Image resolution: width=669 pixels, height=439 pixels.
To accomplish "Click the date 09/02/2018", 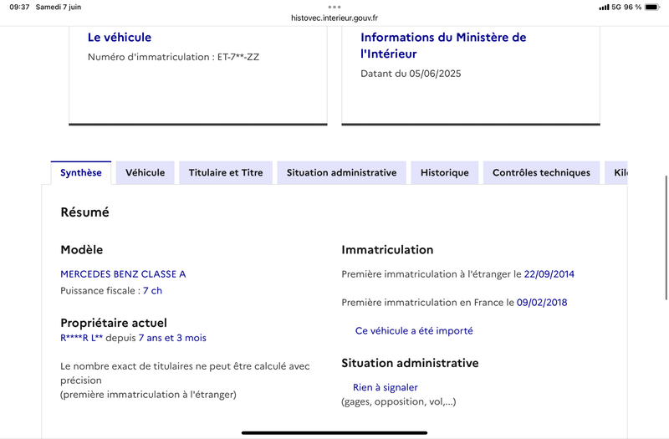I will pos(542,303).
